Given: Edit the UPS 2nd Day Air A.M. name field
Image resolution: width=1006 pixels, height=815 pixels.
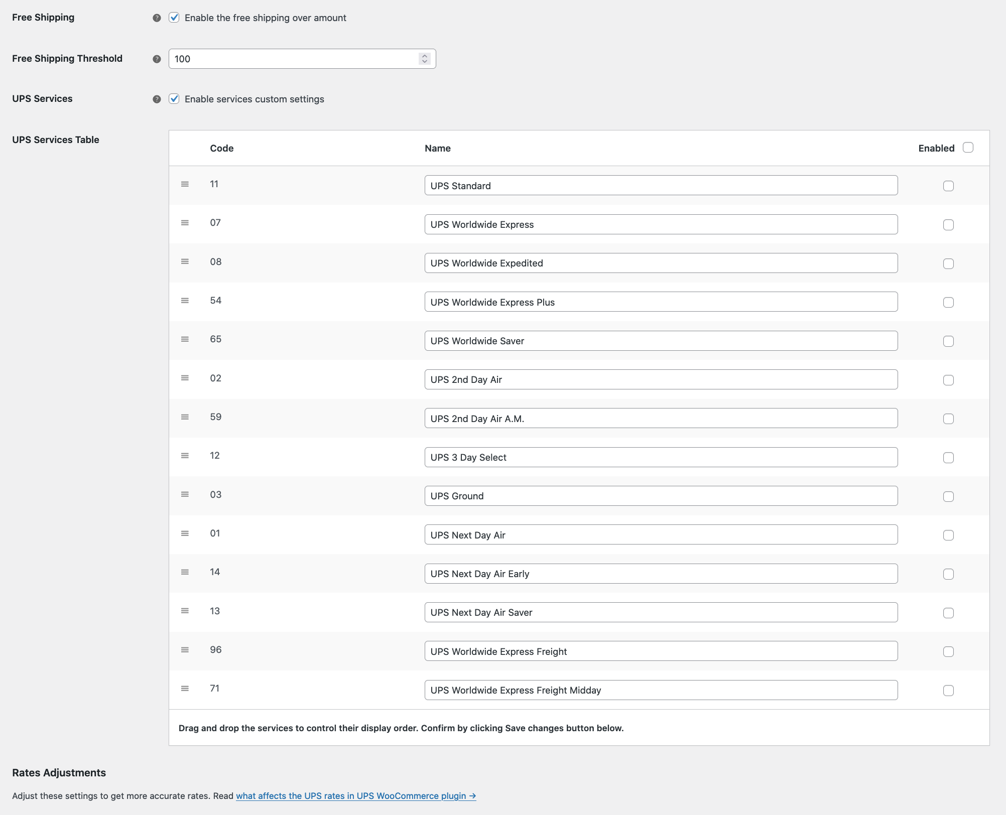Looking at the screenshot, I should pyautogui.click(x=661, y=419).
